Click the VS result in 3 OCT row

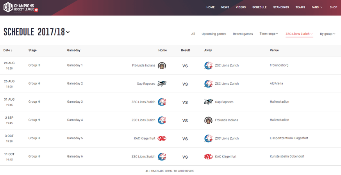pos(185,138)
